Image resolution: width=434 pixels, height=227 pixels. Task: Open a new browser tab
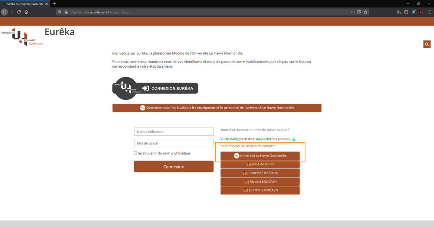click(x=54, y=3)
